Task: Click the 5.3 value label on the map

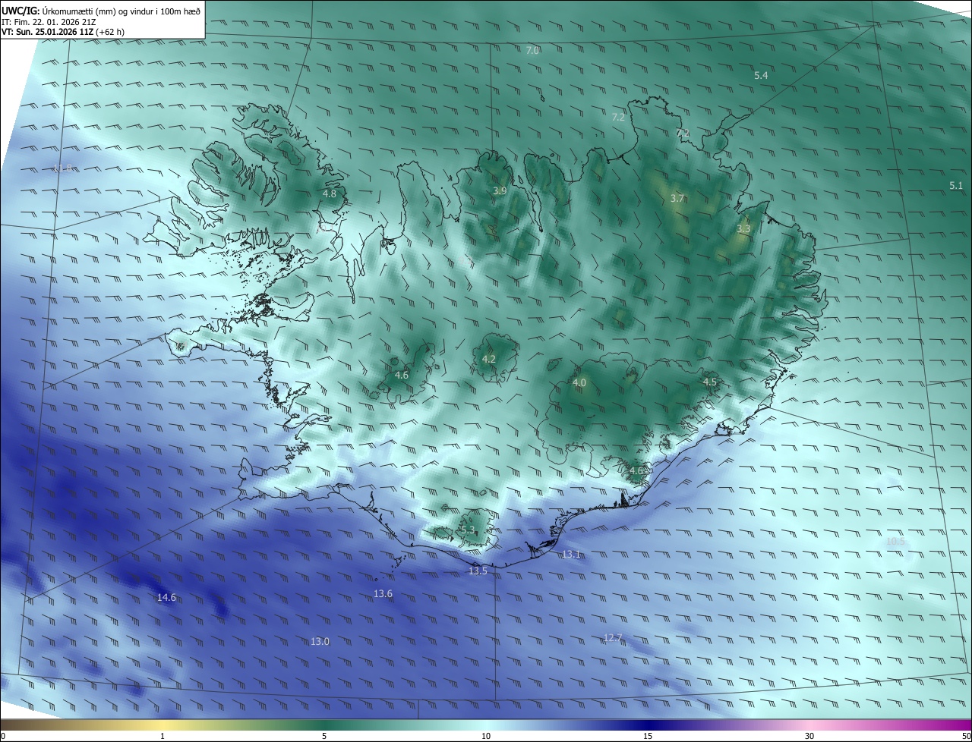Action: [467, 530]
